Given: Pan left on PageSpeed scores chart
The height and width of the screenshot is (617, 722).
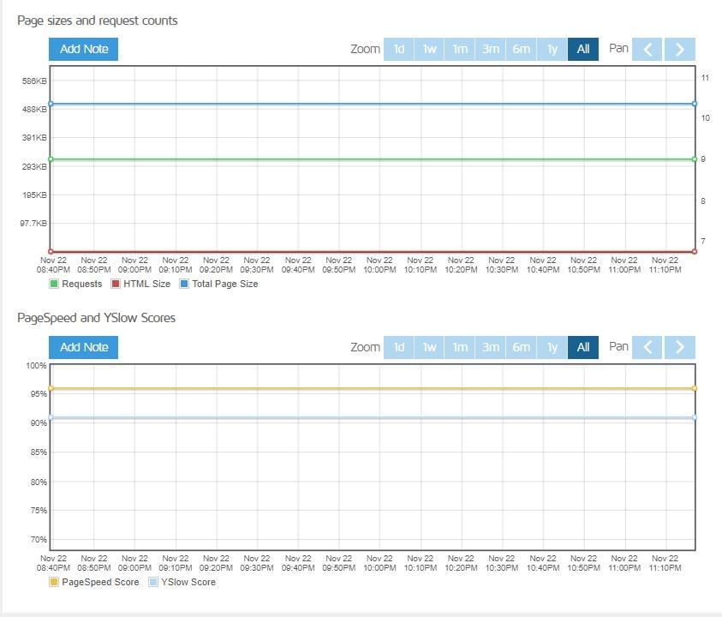Looking at the screenshot, I should (647, 347).
